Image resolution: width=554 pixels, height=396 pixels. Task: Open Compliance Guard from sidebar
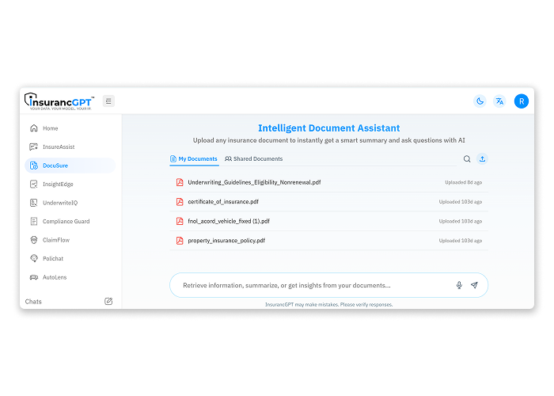(x=70, y=221)
